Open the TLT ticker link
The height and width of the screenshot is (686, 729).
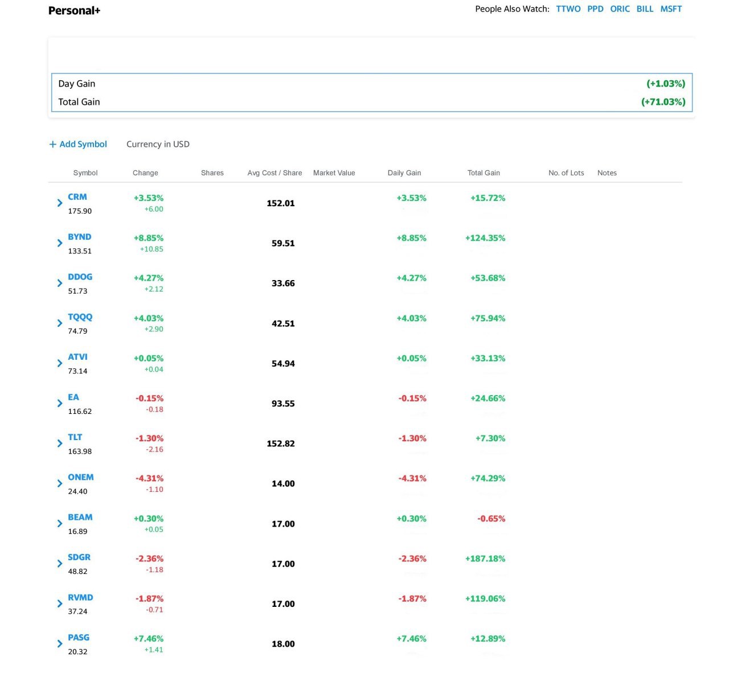click(75, 437)
